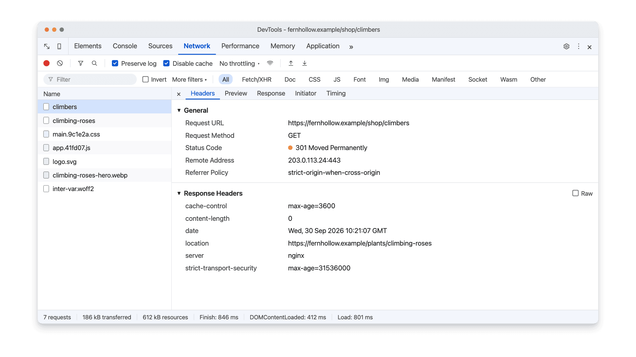Viewport: 636px width, 357px height.
Task: Click the Name column header
Action: pos(105,94)
